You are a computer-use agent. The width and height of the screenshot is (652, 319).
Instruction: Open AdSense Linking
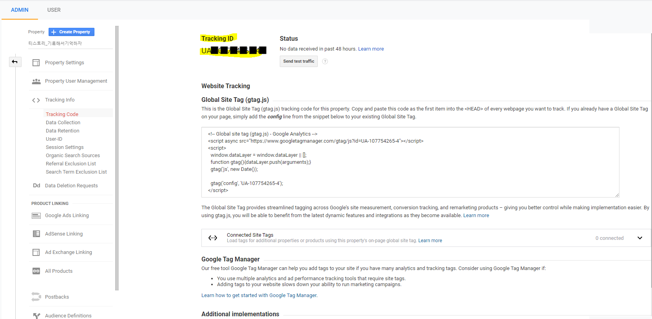point(64,234)
